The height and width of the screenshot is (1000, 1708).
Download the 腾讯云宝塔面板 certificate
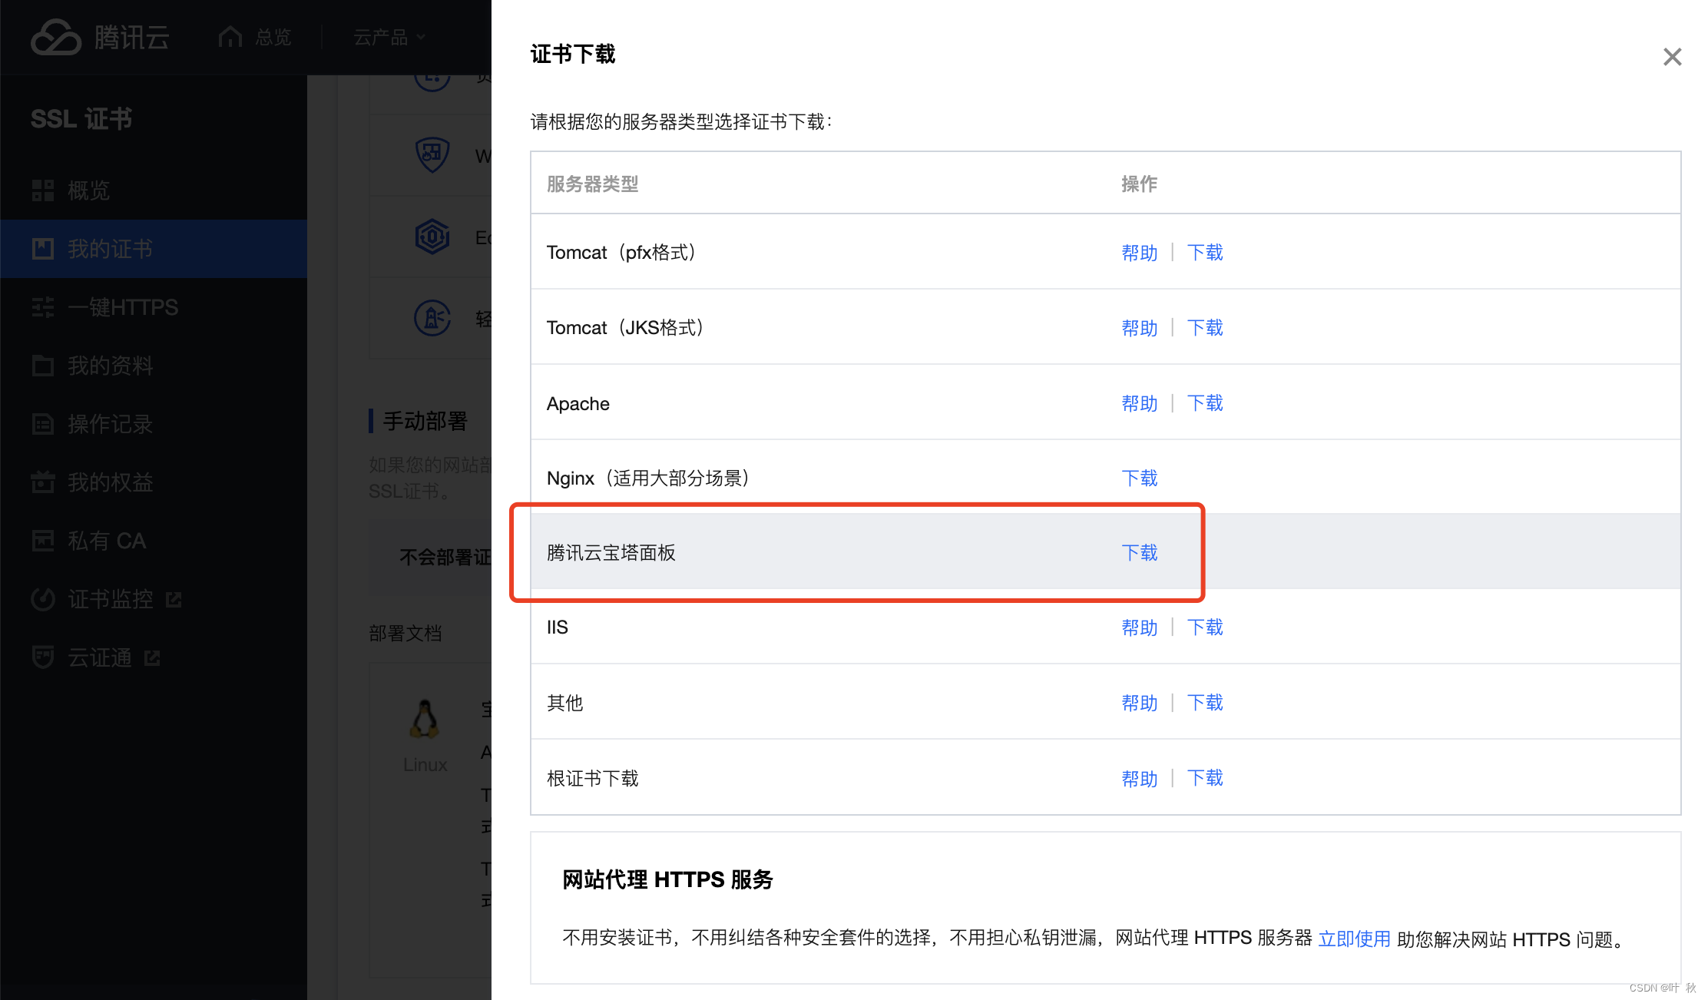click(x=1140, y=552)
